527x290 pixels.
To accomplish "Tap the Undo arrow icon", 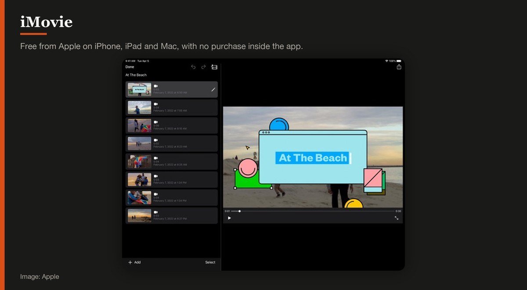I will point(193,67).
